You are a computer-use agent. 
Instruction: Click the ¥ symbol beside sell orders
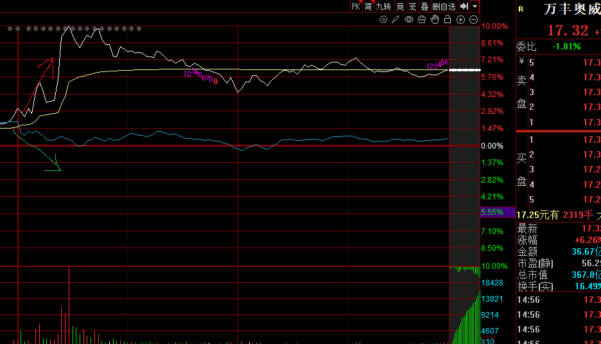click(521, 62)
